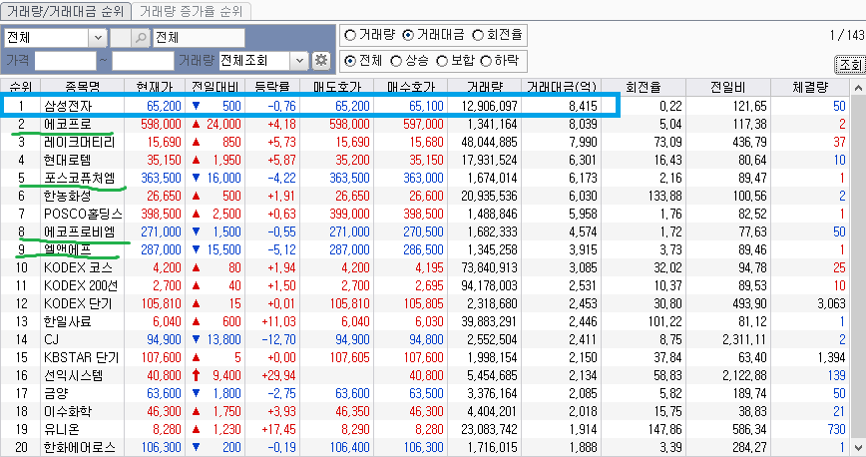Select 이수화학 stock name
Screen dimensions: 866x457
(x=68, y=412)
